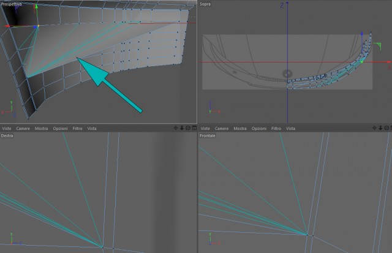Click the move-camera icon of the Destra viewport

tap(176, 128)
